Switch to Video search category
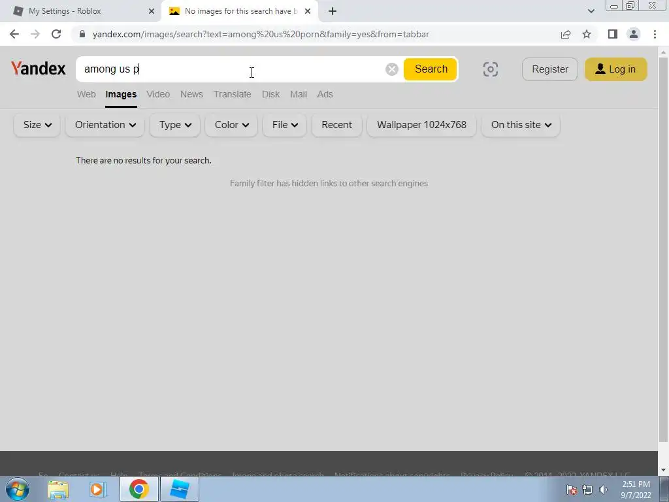This screenshot has width=669, height=502. [158, 94]
